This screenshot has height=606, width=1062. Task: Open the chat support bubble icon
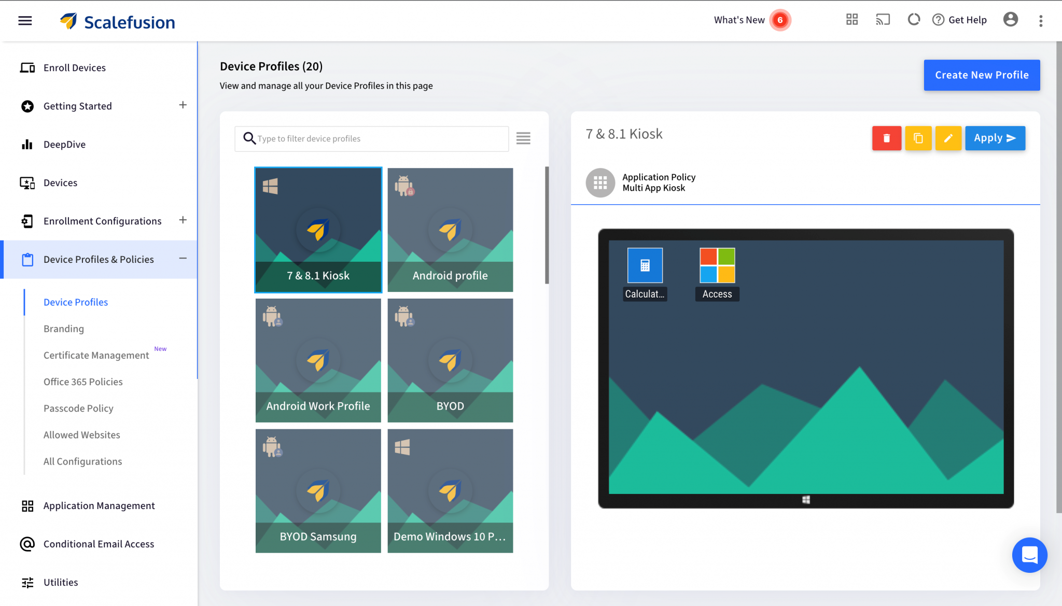coord(1029,555)
